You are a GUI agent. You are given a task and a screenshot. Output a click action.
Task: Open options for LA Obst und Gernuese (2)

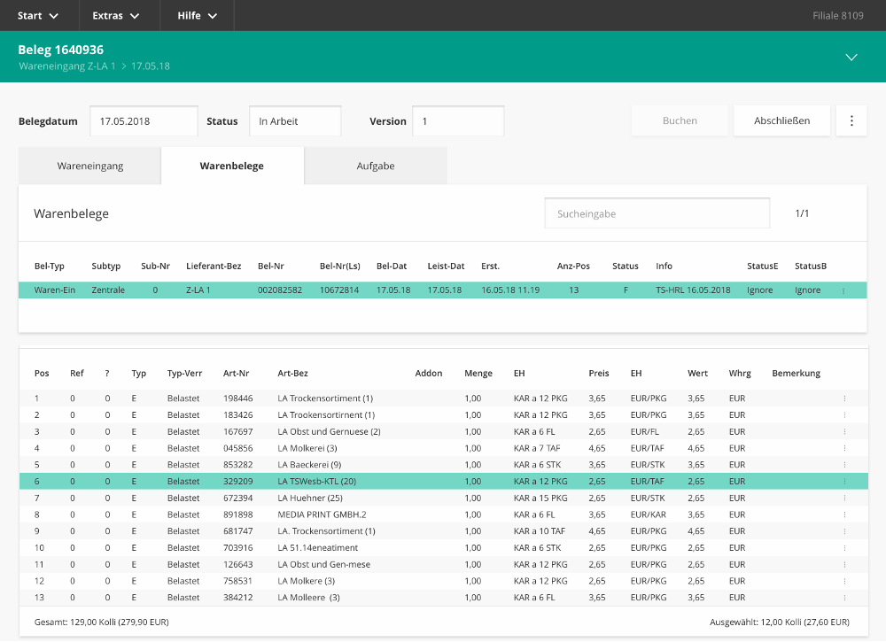point(844,432)
